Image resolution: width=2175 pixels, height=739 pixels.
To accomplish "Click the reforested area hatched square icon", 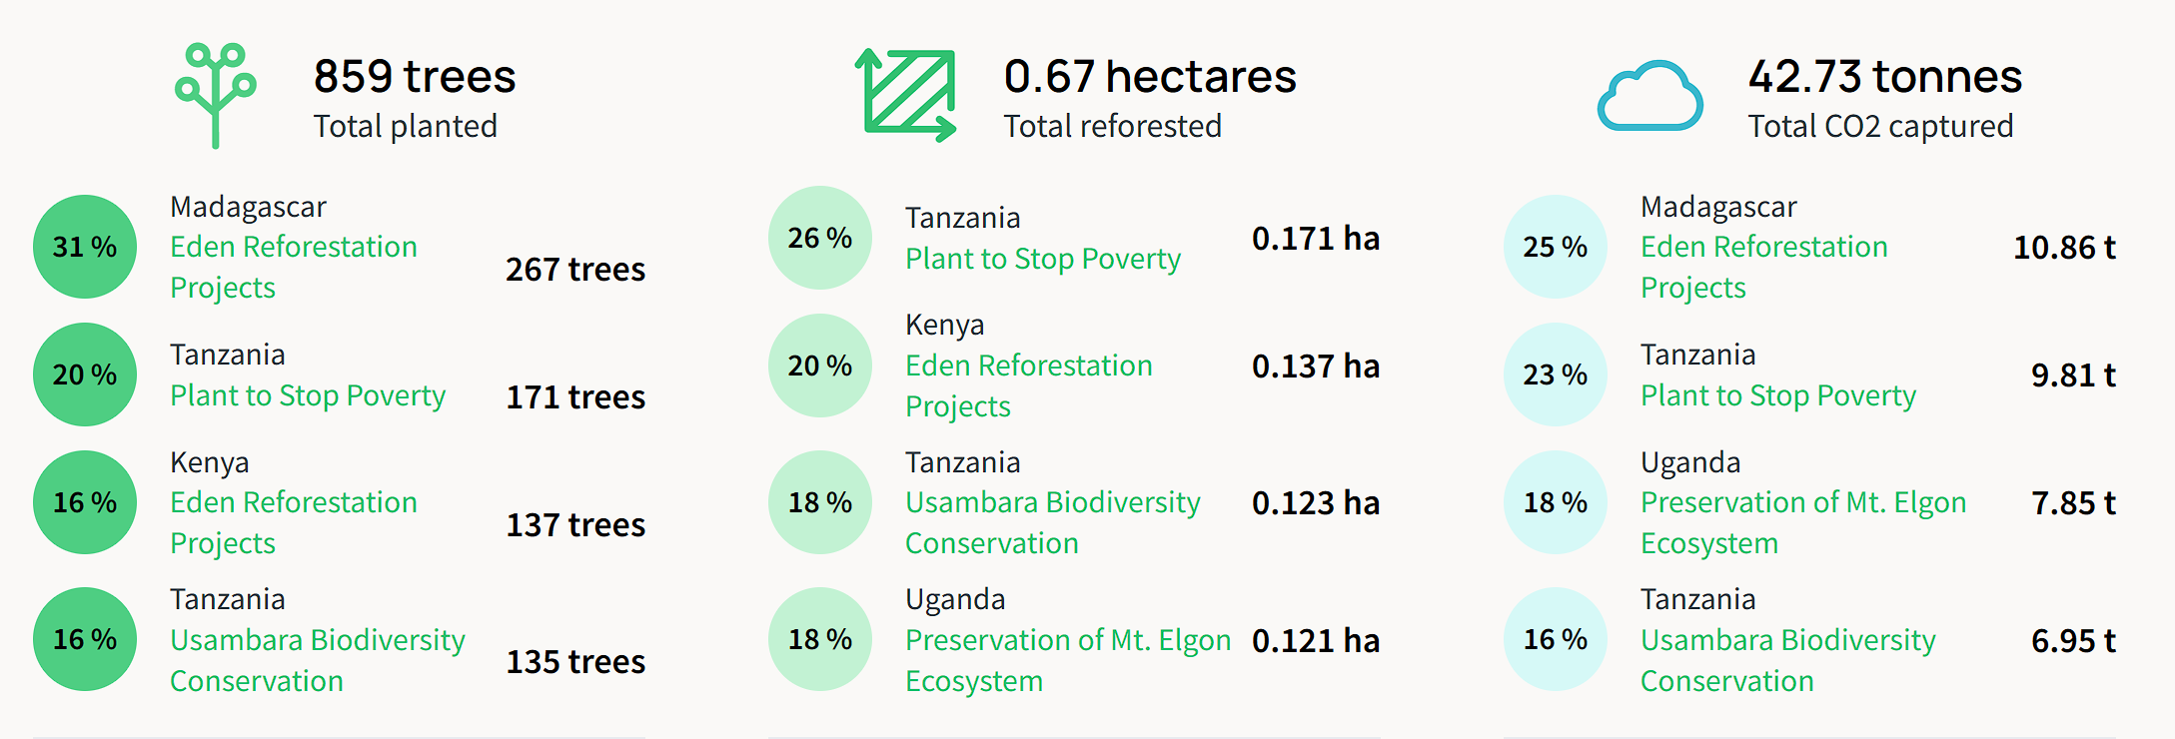I will coord(906,95).
